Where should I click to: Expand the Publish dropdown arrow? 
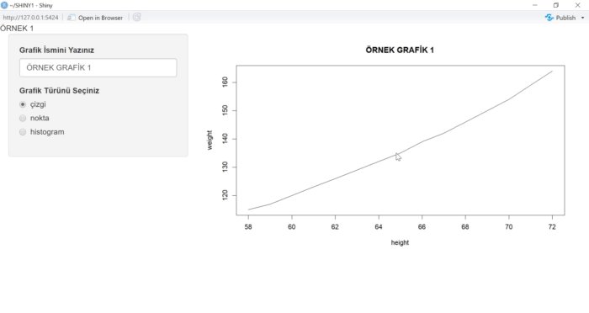(x=582, y=18)
